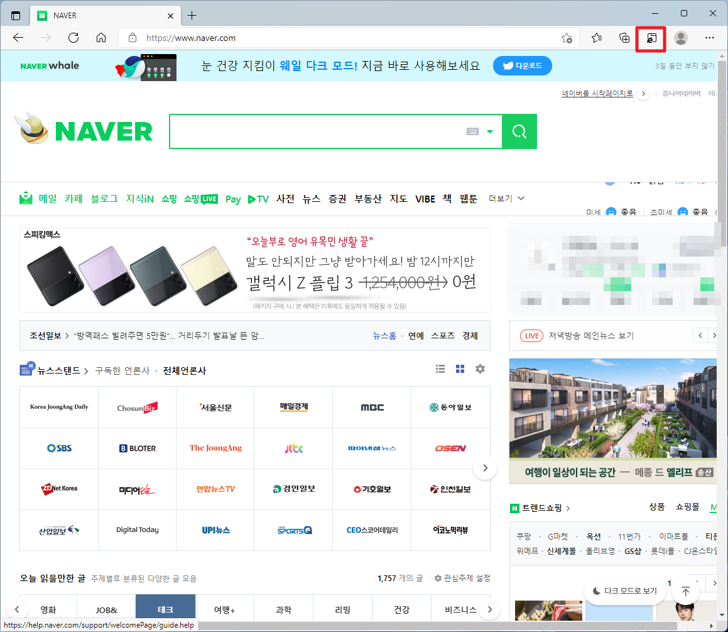Open the 뉴스 service link
This screenshot has width=728, height=632.
(311, 199)
